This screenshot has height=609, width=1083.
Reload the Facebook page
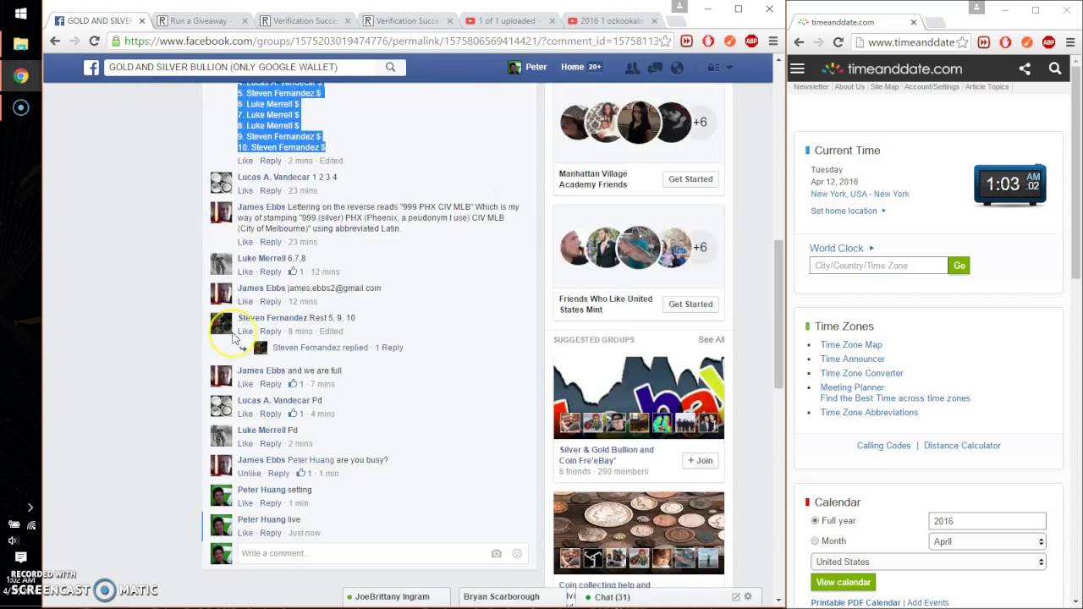94,41
